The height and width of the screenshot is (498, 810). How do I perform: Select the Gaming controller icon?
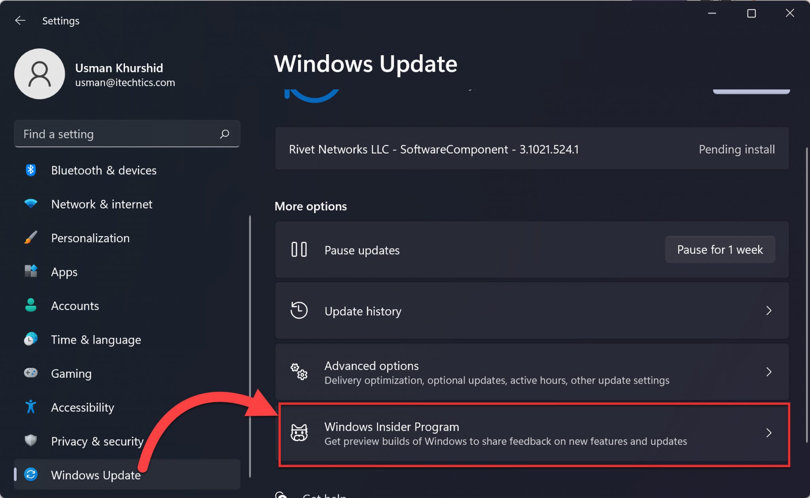point(31,373)
